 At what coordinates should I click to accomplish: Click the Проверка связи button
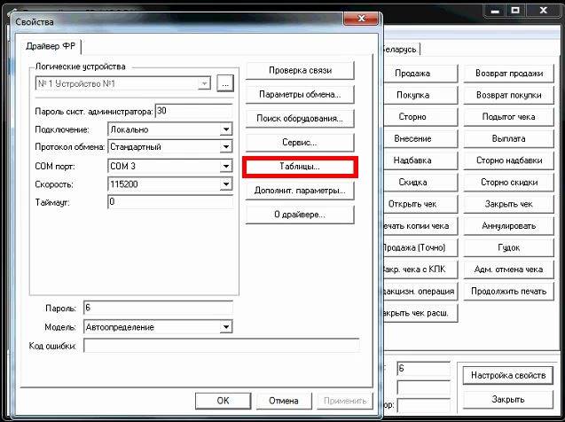coord(299,71)
